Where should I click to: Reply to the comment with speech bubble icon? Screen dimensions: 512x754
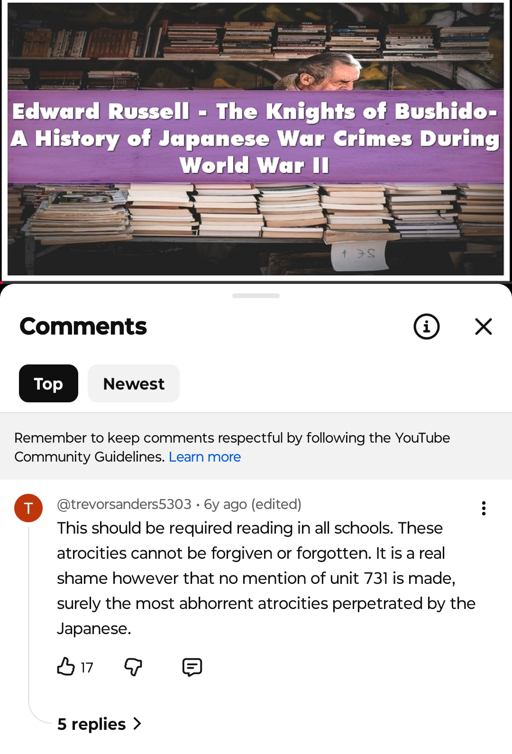(x=192, y=667)
